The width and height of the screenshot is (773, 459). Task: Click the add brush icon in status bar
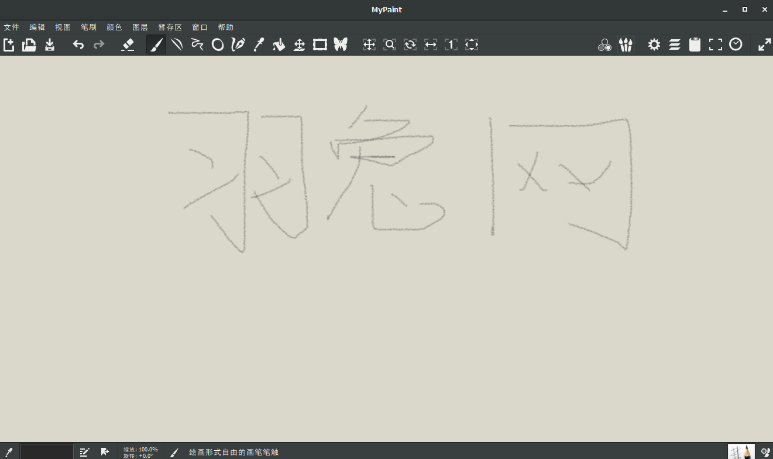[105, 452]
